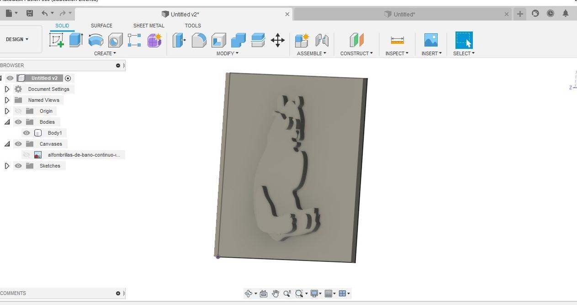Open Display Settings monitor icon
The height and width of the screenshot is (305, 577).
tap(314, 294)
